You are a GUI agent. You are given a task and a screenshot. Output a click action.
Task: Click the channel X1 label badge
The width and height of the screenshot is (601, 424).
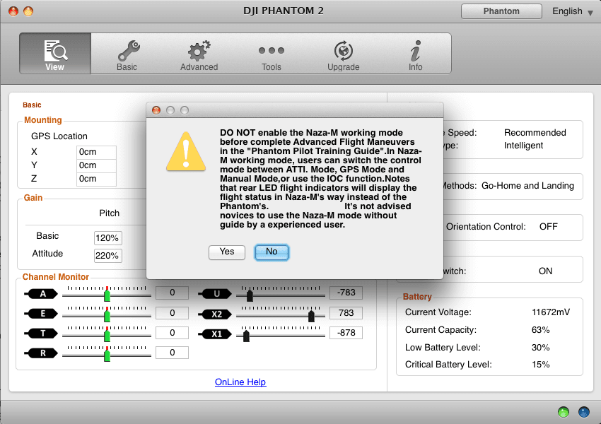(x=215, y=334)
